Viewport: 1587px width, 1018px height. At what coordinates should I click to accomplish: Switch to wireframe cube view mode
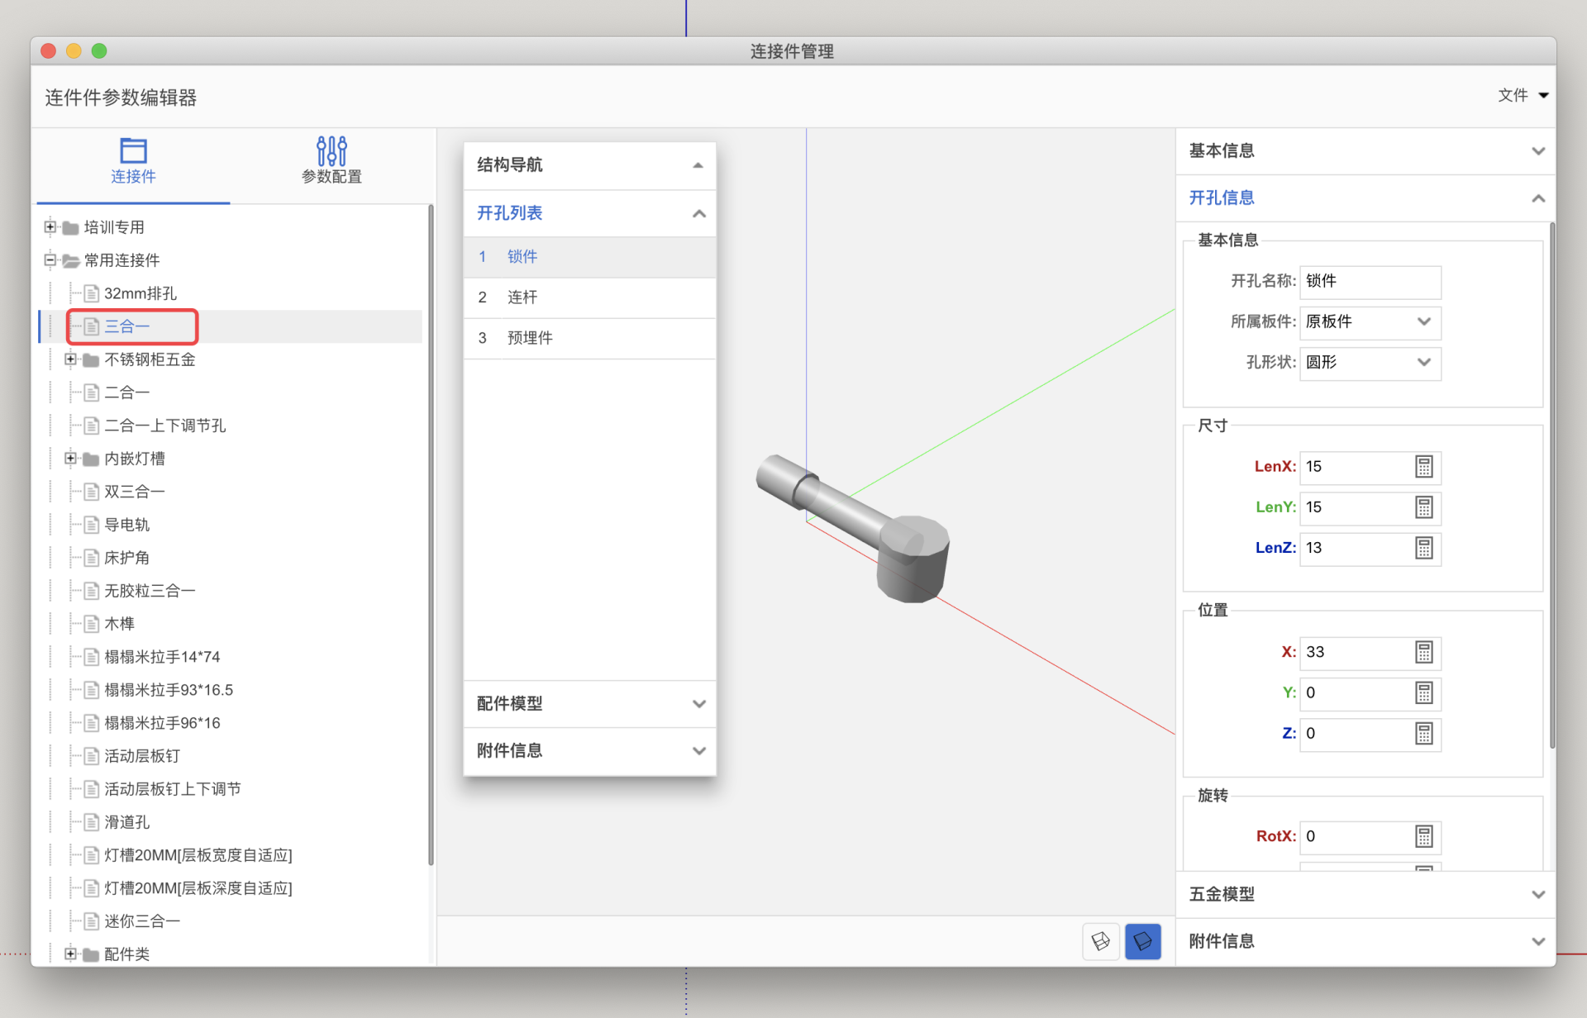point(1100,941)
